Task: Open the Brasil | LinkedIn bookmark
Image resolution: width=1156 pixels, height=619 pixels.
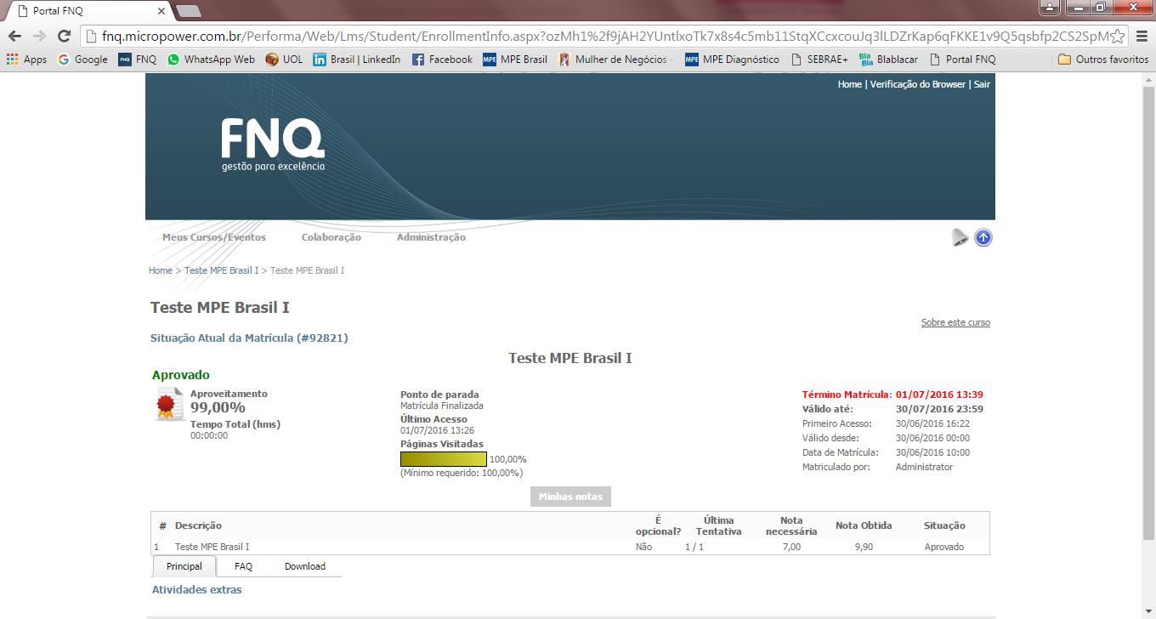Action: (x=357, y=60)
